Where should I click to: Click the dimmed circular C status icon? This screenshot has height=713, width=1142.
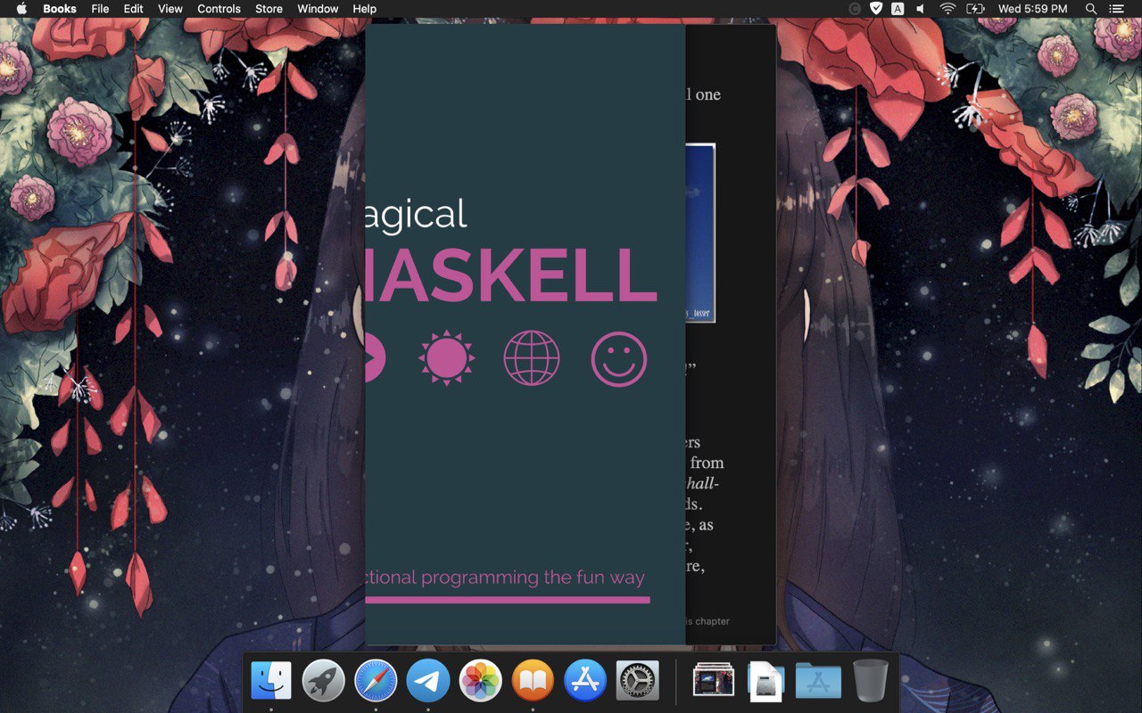click(x=855, y=9)
